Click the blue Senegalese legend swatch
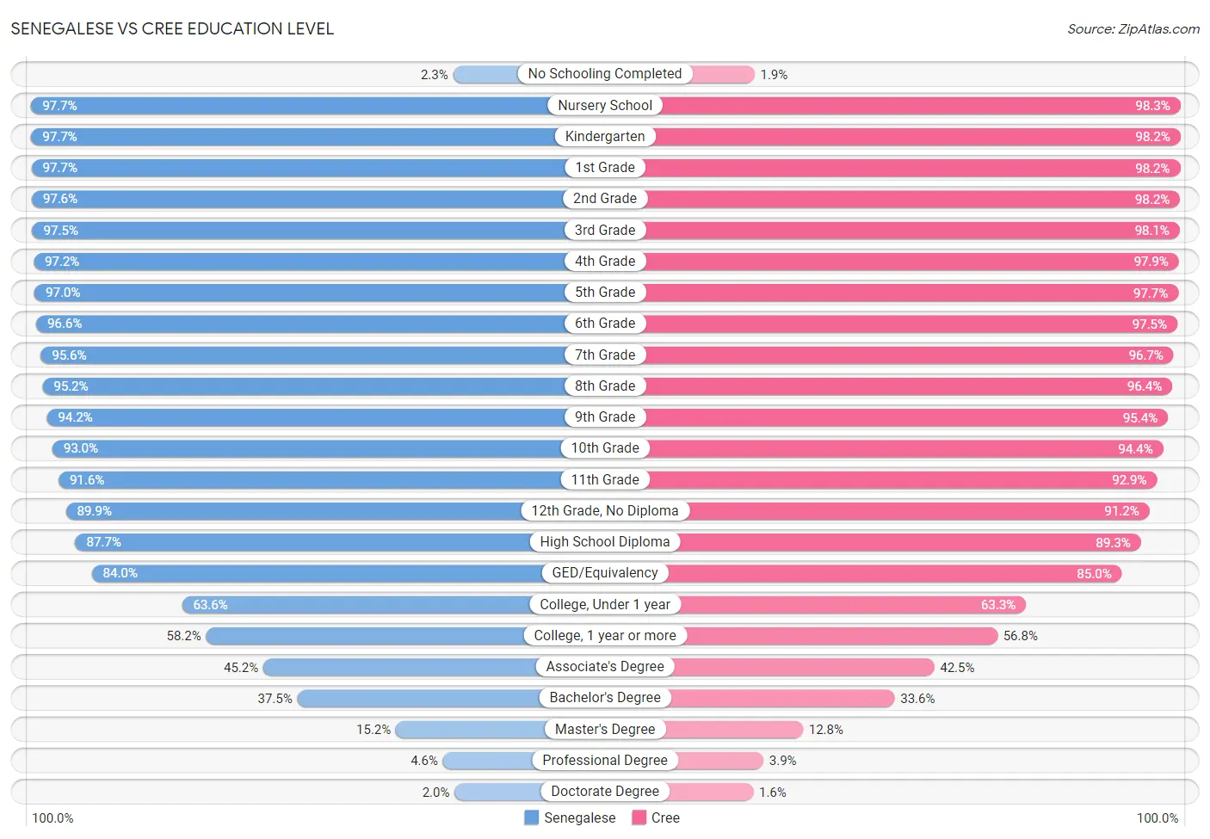This screenshot has width=1210, height=839. tap(532, 817)
